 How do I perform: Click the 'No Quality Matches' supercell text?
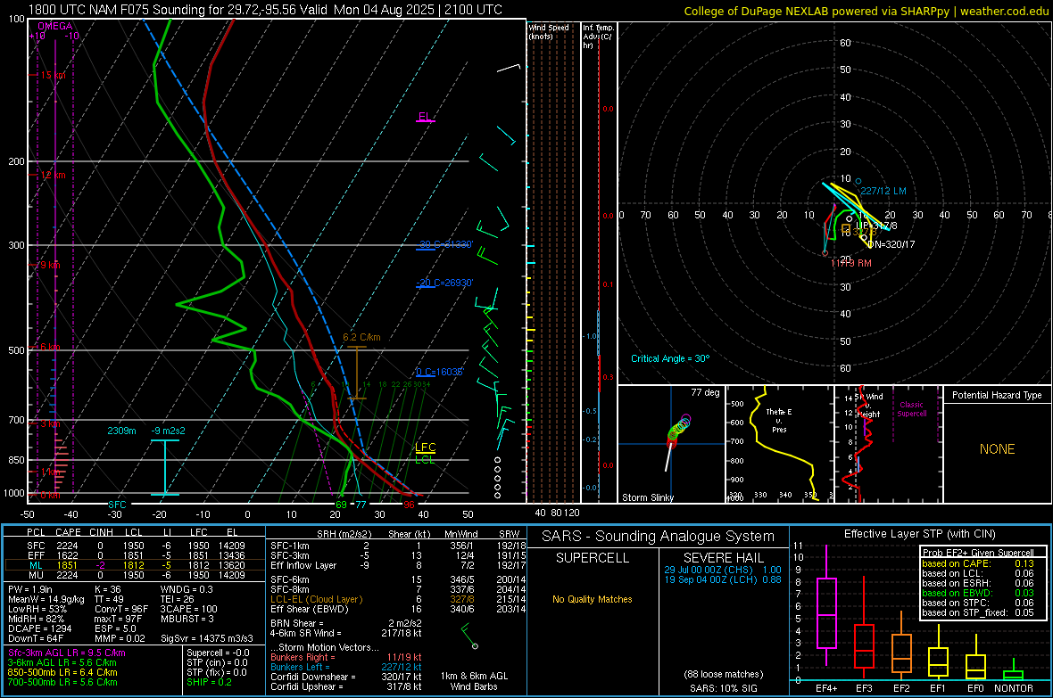[593, 599]
